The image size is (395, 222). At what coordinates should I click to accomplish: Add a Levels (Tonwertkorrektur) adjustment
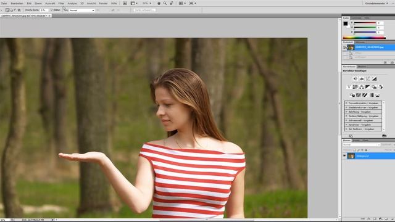pos(362,79)
